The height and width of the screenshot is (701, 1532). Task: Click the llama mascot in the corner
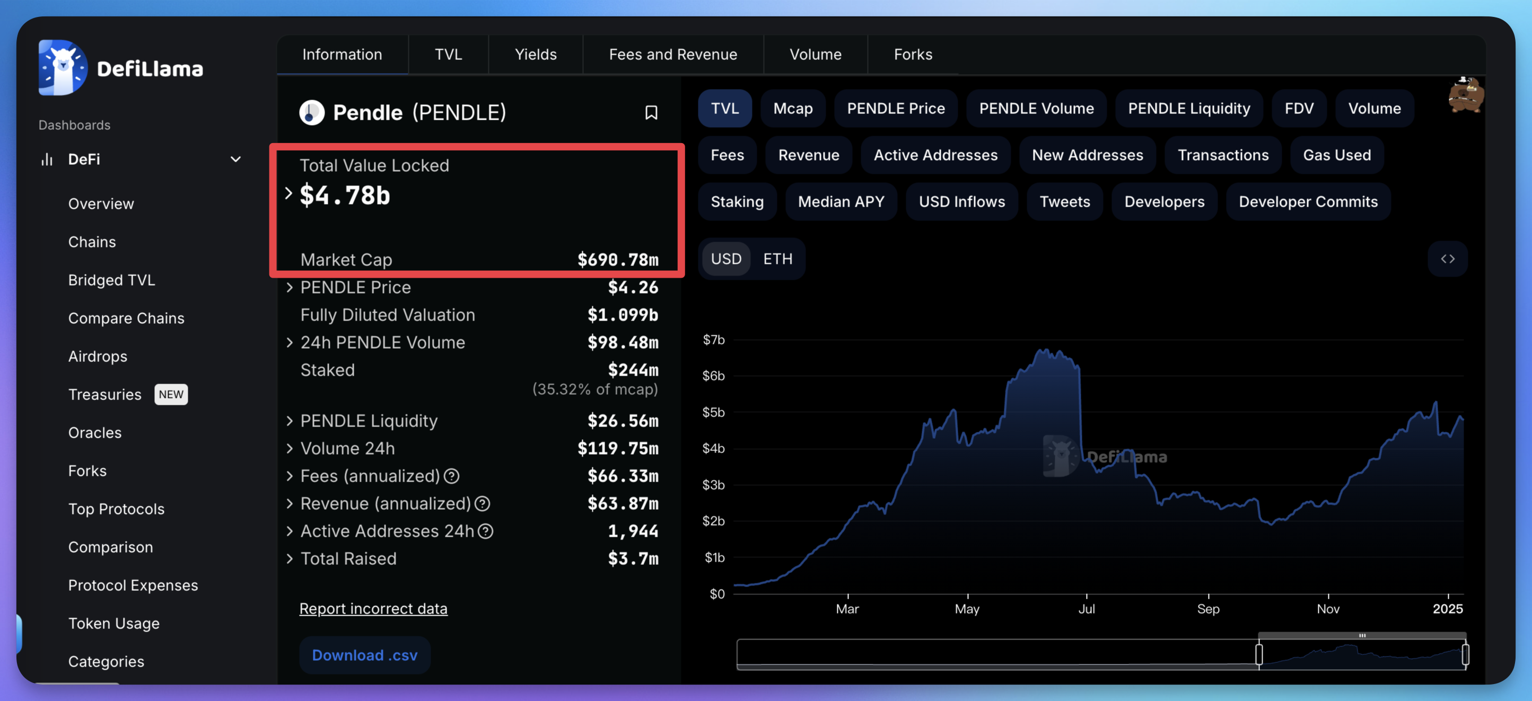click(x=1465, y=94)
